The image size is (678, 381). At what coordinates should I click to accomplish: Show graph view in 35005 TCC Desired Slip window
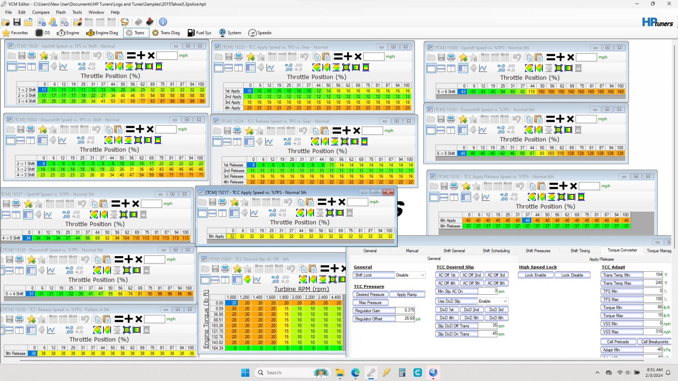click(x=257, y=279)
